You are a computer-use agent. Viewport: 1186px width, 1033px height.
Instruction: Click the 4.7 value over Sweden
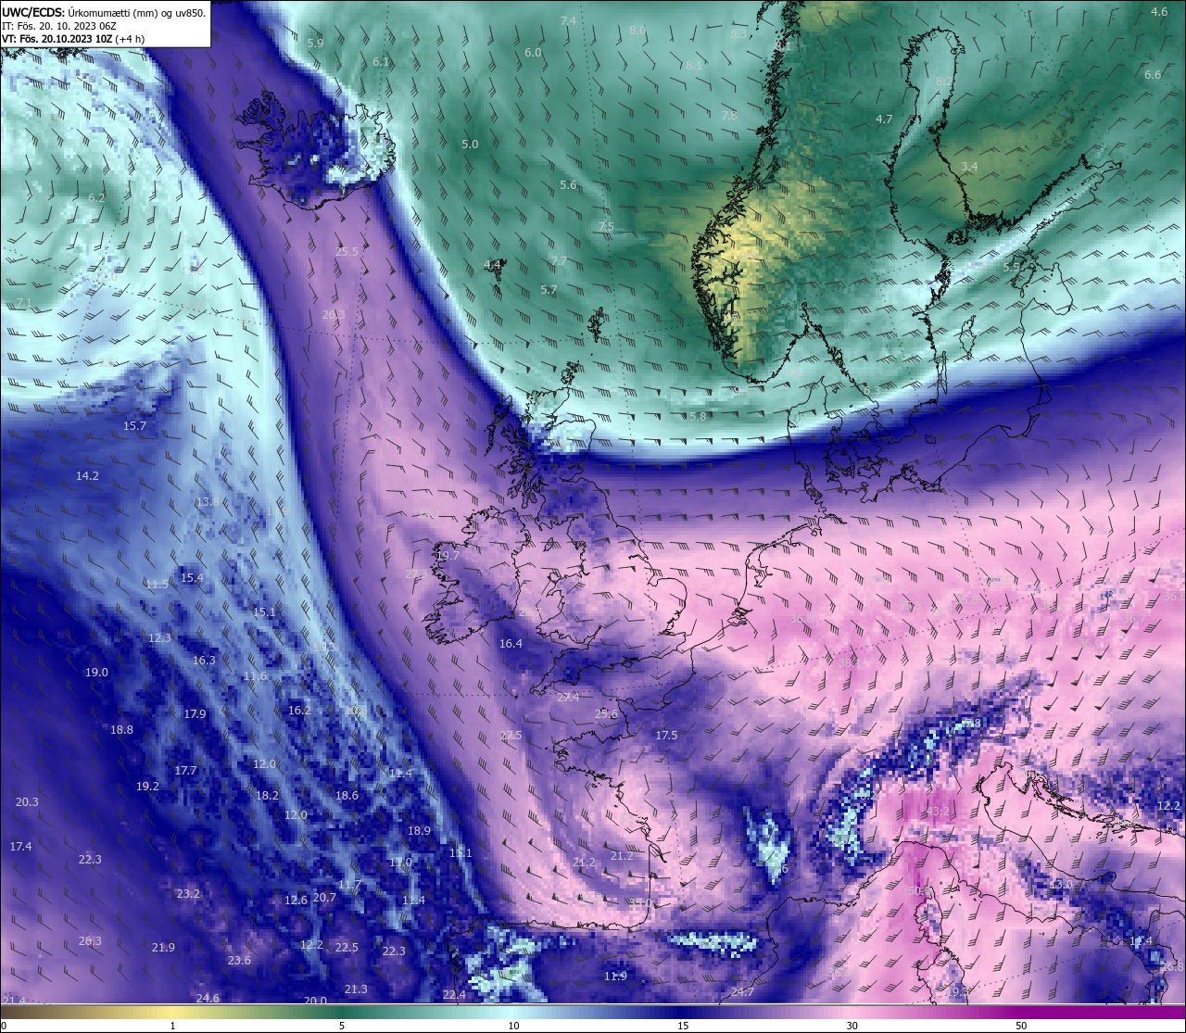[x=884, y=119]
